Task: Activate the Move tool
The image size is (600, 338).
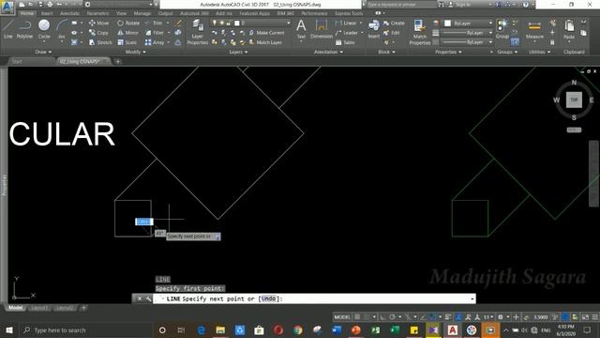Action: (98, 23)
